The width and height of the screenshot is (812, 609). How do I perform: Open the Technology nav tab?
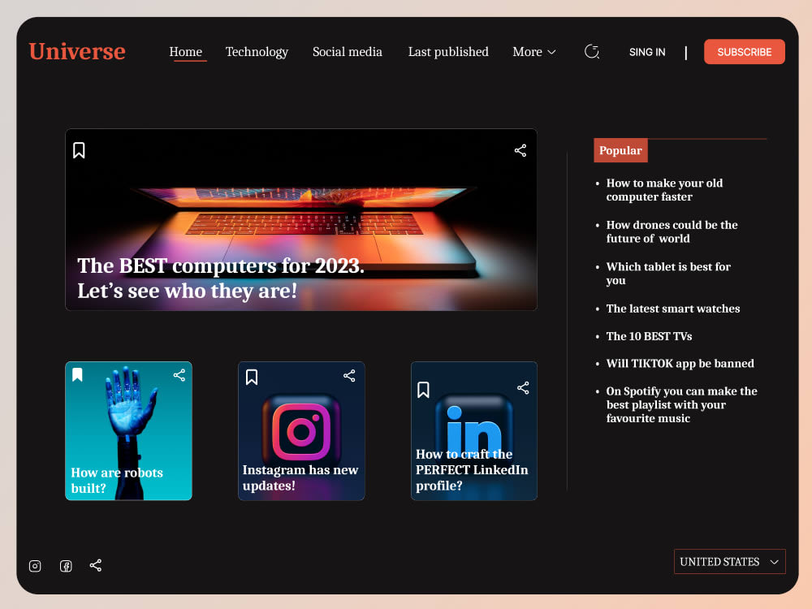257,52
